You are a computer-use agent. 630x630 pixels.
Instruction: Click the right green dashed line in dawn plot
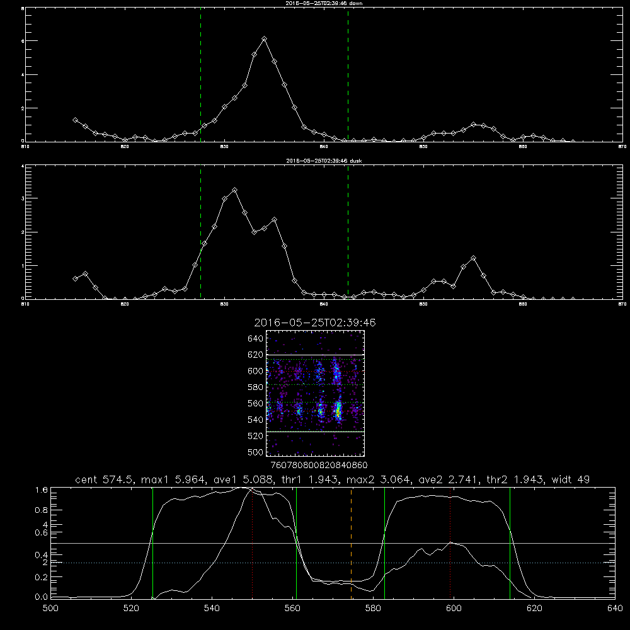(348, 75)
